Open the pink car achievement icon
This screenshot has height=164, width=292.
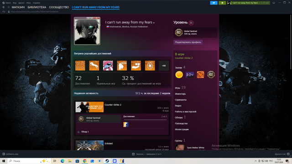pos(108,66)
